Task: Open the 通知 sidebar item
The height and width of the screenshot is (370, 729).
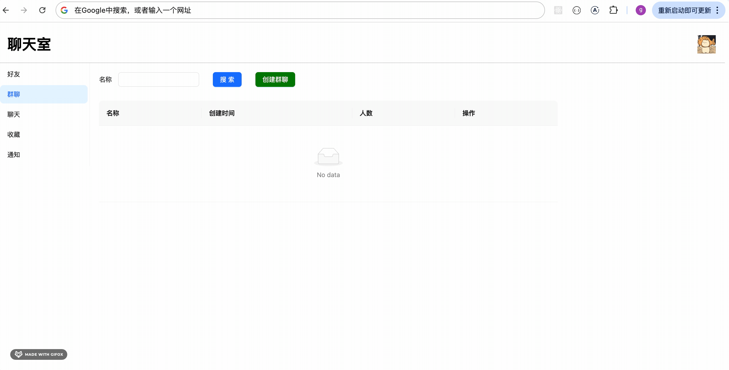Action: 14,155
